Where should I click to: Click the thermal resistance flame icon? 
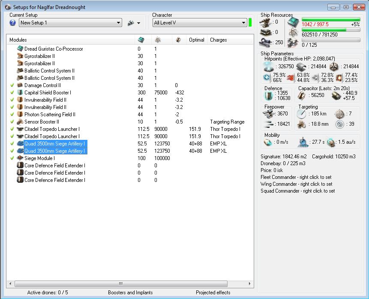click(x=291, y=78)
